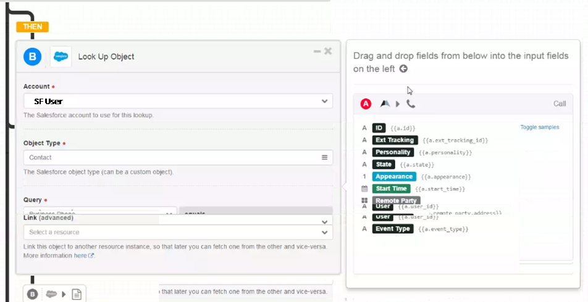Select the State field pill

coord(384,165)
